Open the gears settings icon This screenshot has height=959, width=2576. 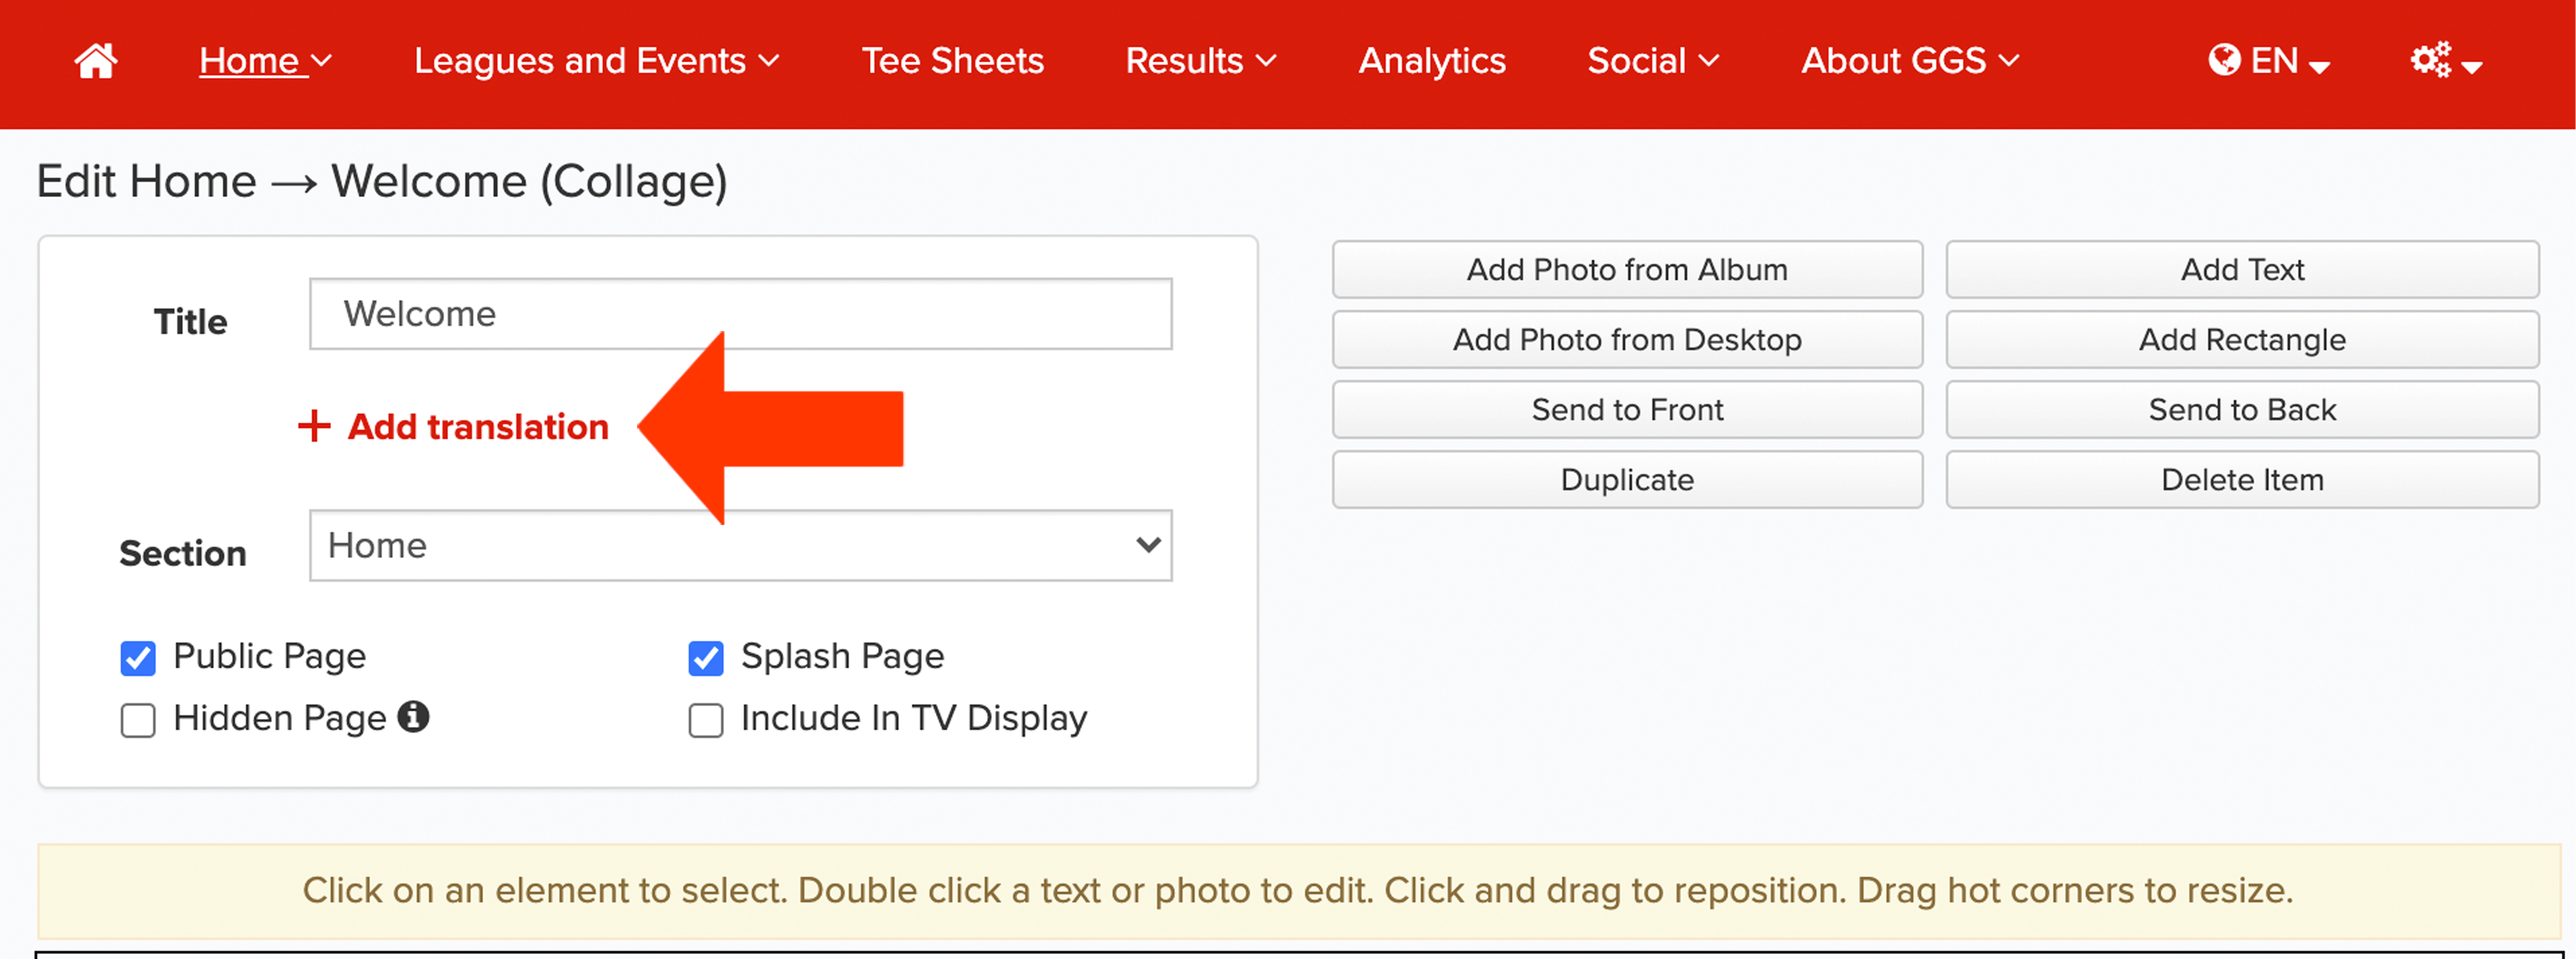point(2430,60)
